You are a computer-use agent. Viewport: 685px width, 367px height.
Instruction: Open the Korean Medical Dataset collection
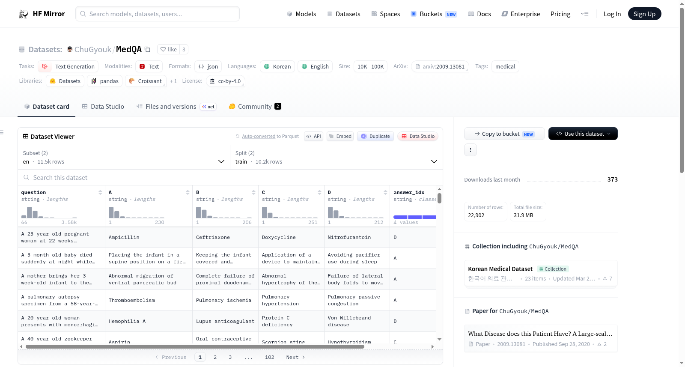click(x=541, y=273)
